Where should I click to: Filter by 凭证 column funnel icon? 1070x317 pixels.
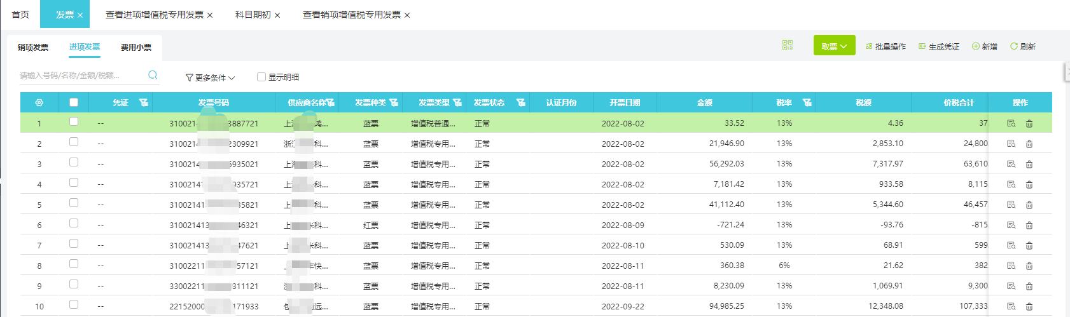click(144, 102)
